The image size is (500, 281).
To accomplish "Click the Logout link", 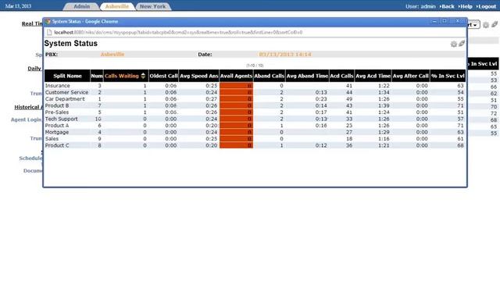I will click(486, 6).
